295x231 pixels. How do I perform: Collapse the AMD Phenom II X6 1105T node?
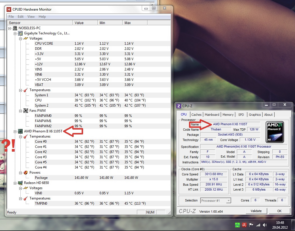15,132
